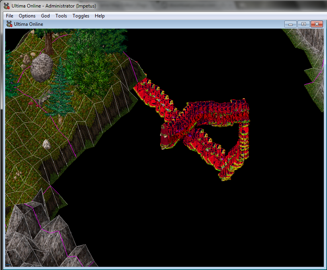This screenshot has height=270, width=327.
Task: Open the God menu
Action: pos(45,16)
